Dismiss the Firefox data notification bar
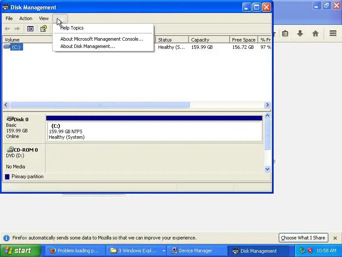342x257 pixels. click(335, 238)
